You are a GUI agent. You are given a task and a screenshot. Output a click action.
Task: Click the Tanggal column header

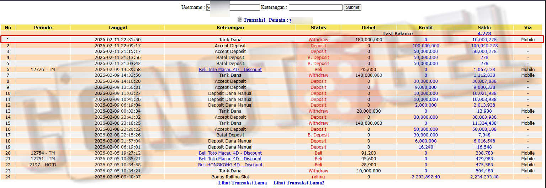[117, 27]
